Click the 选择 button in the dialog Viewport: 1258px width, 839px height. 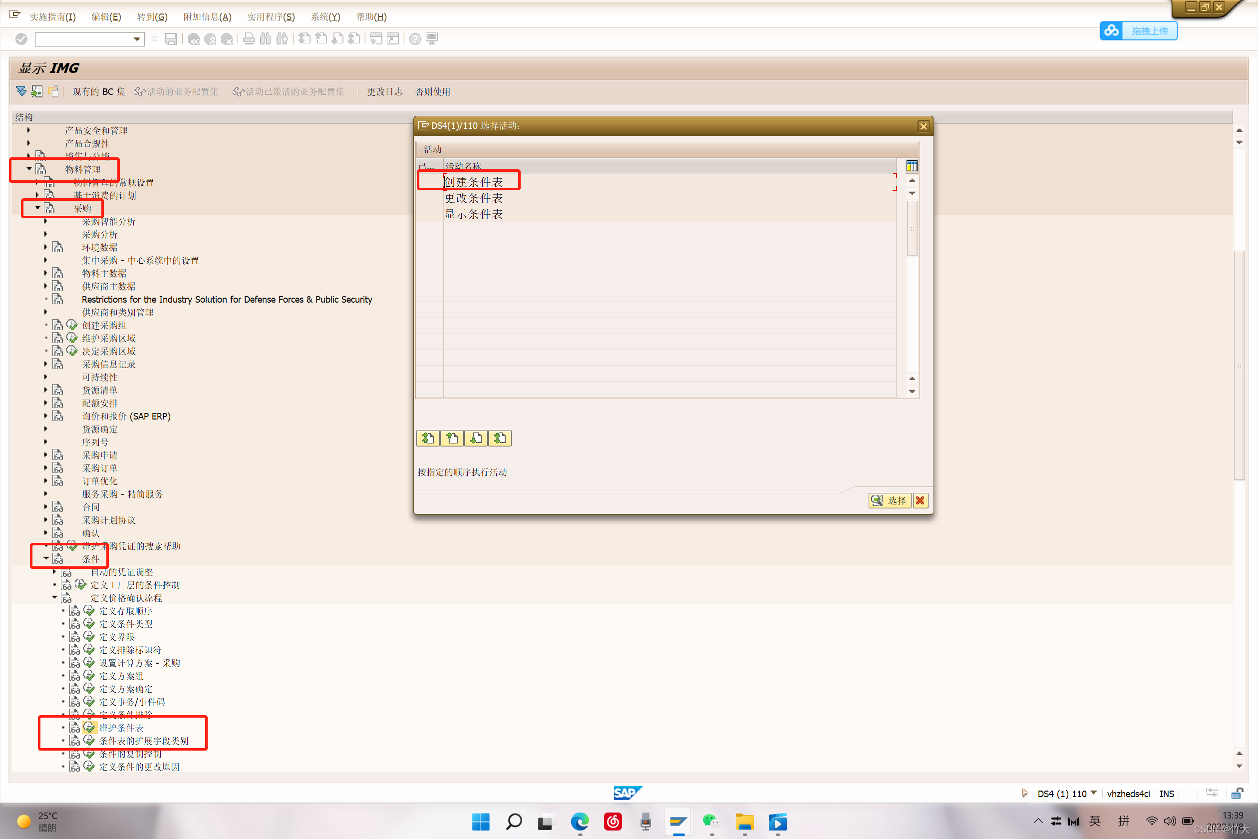pyautogui.click(x=889, y=500)
